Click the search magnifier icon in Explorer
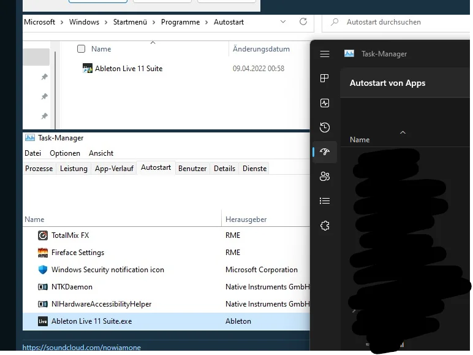 tap(335, 22)
